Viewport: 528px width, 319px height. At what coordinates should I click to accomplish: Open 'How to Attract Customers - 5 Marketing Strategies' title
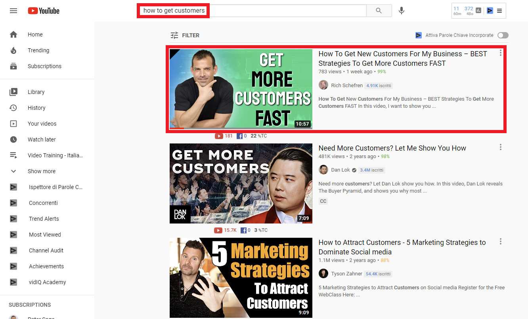tap(402, 247)
